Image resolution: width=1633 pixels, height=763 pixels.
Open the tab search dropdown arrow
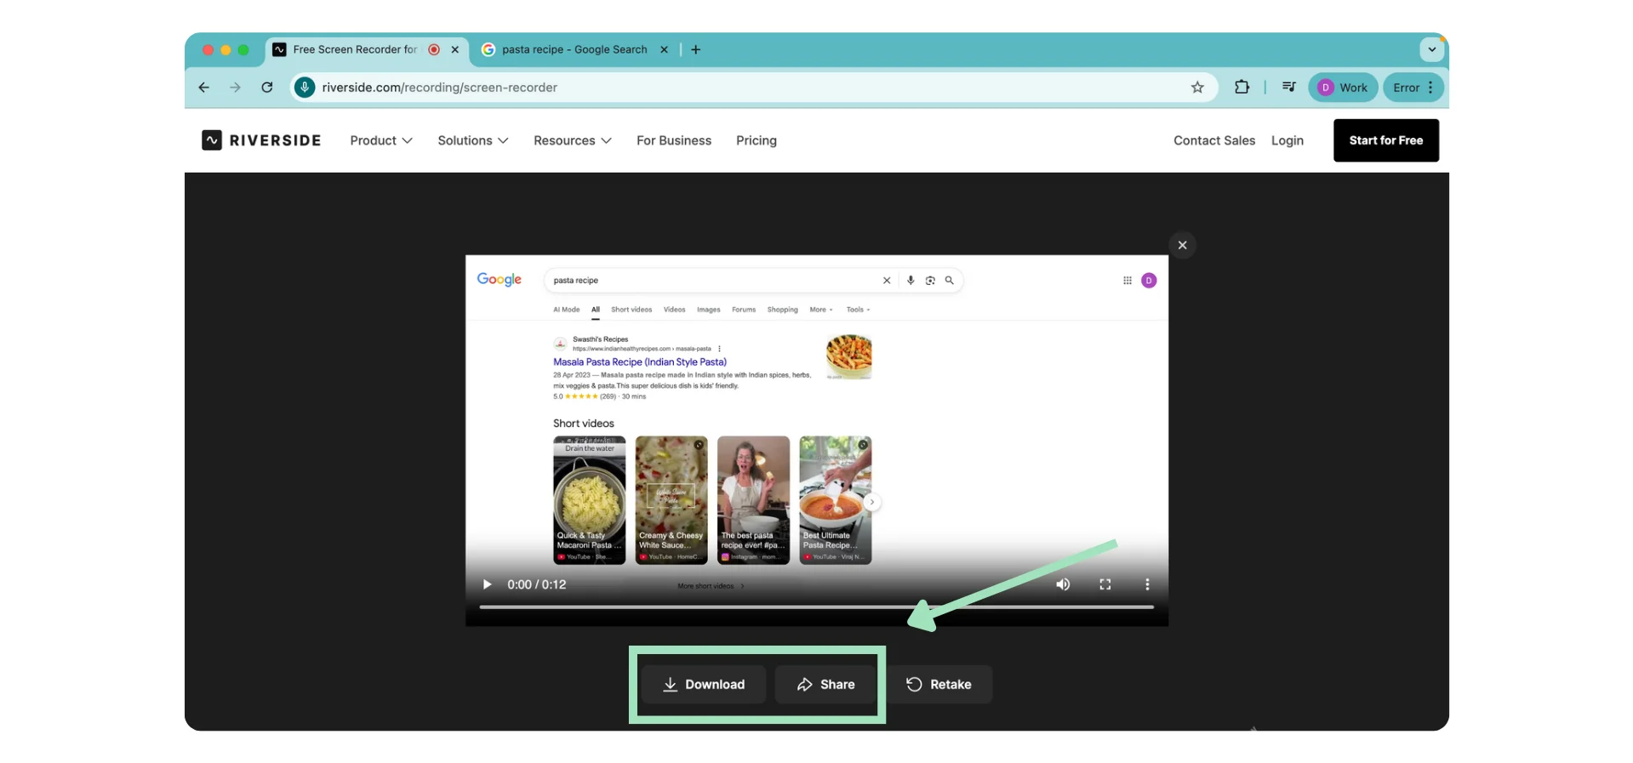pyautogui.click(x=1432, y=49)
